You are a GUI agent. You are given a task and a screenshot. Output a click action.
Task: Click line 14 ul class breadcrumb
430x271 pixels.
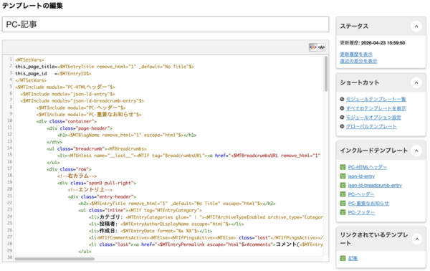(97, 148)
